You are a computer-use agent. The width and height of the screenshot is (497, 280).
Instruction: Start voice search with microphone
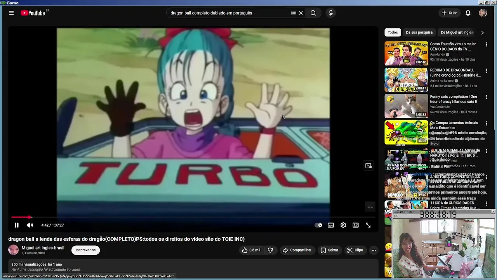pyautogui.click(x=331, y=13)
